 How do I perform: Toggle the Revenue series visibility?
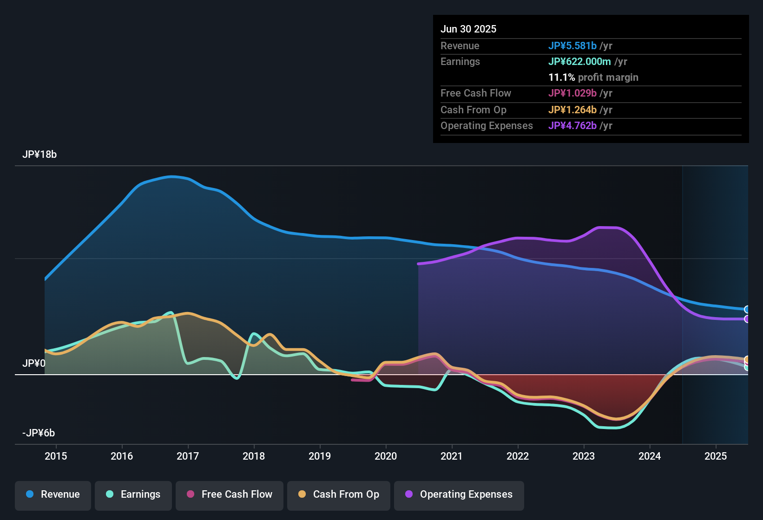(53, 494)
